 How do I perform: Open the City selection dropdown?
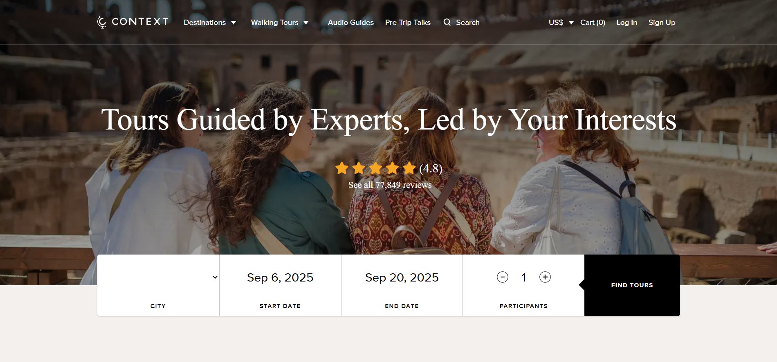tap(158, 277)
